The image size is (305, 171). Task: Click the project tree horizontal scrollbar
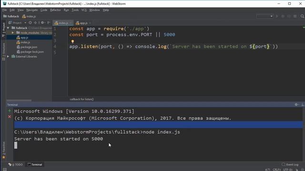(x=19, y=100)
